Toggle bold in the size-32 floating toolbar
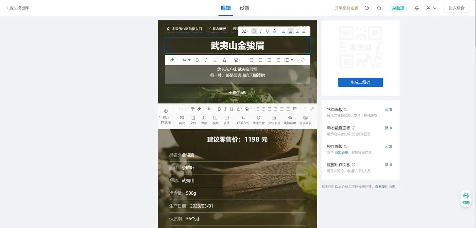476x228 pixels. [x=254, y=31]
